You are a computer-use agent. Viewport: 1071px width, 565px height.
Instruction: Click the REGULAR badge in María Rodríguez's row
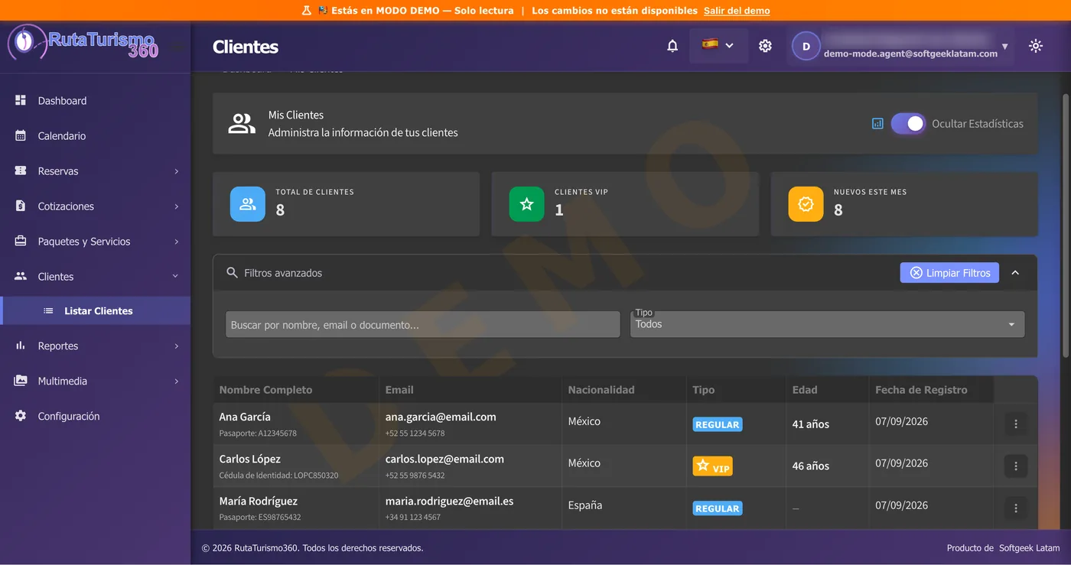(718, 508)
